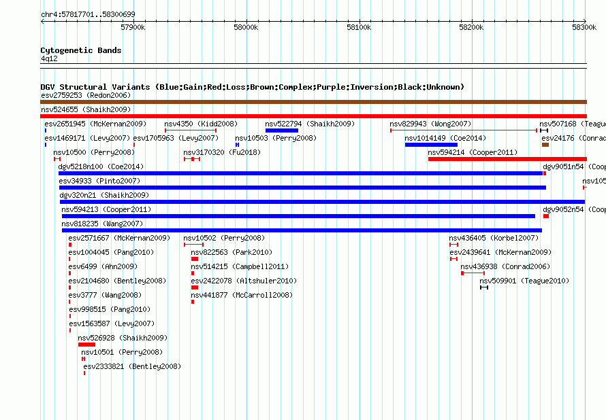Click esv1004045 (Pang2010) label
This screenshot has width=606, height=420.
[111, 252]
